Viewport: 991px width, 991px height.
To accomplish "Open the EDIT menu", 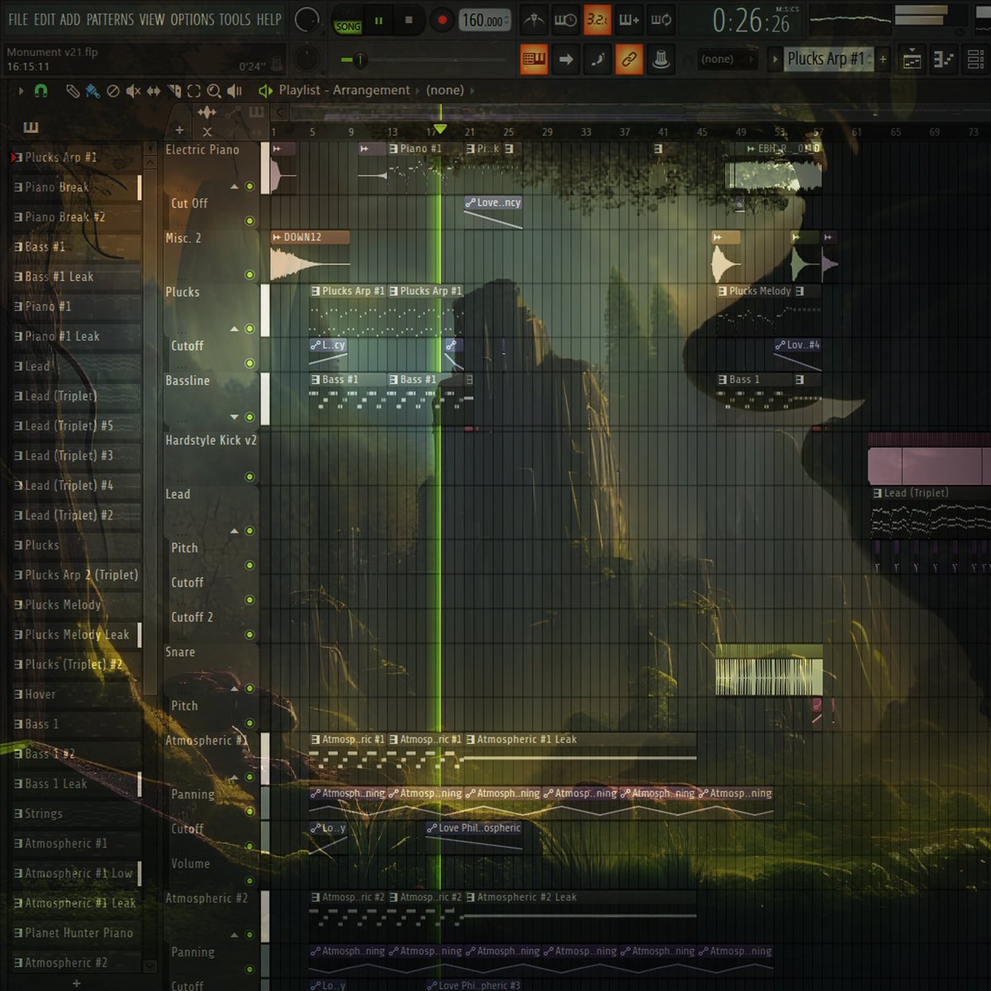I will tap(45, 19).
